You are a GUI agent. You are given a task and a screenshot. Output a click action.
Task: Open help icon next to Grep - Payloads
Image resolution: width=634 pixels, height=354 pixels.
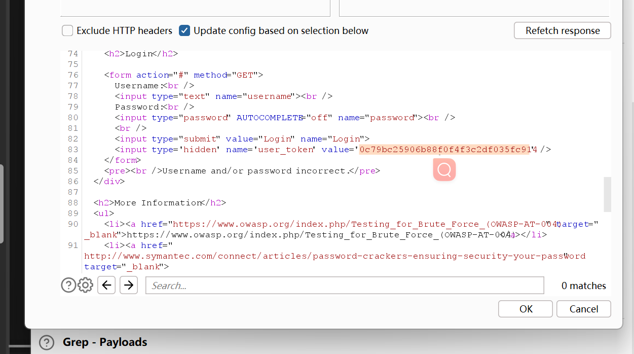pyautogui.click(x=47, y=342)
